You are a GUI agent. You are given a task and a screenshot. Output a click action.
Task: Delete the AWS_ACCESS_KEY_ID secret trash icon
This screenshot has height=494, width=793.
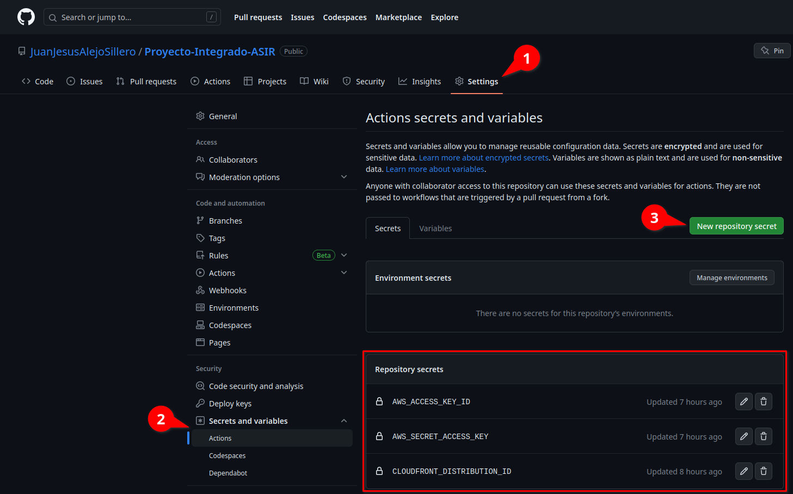[x=764, y=402]
